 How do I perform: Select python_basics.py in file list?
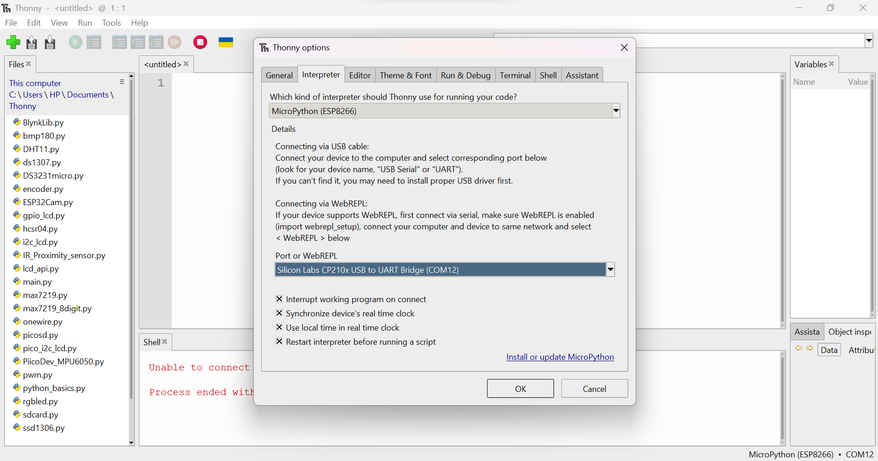tap(54, 388)
